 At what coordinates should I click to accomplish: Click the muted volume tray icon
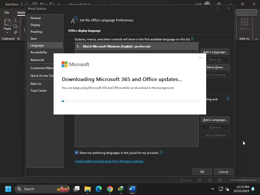coord(227,189)
